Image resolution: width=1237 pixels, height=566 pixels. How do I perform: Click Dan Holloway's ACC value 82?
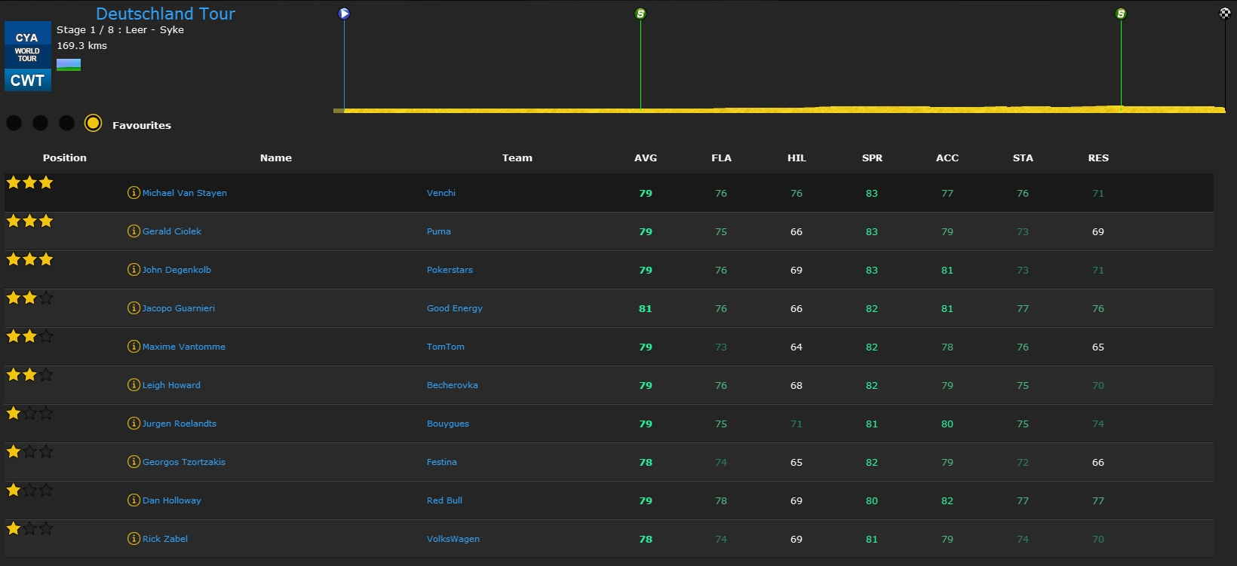[947, 500]
